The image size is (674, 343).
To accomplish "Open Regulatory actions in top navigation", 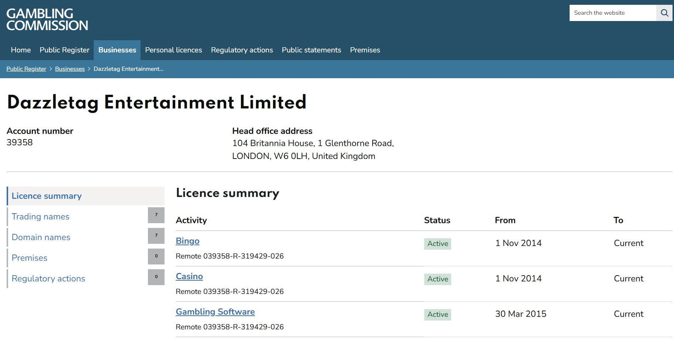I will tap(242, 50).
